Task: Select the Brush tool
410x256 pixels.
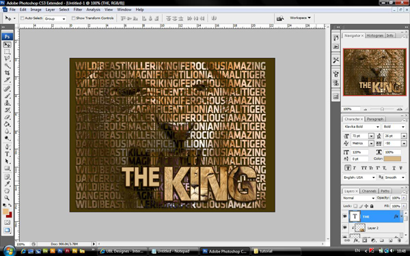Action: click(7, 96)
